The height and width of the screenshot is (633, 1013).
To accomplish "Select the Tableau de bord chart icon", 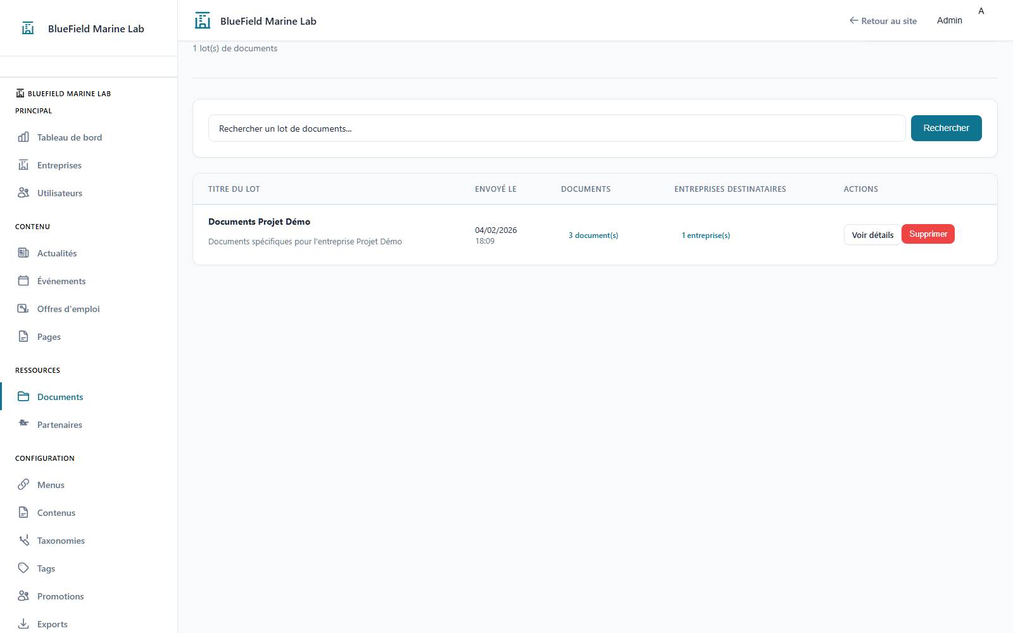I will pyautogui.click(x=23, y=137).
